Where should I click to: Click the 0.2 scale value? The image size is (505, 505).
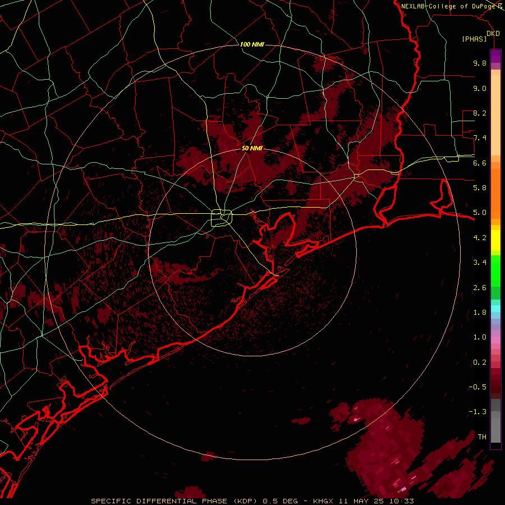480,362
